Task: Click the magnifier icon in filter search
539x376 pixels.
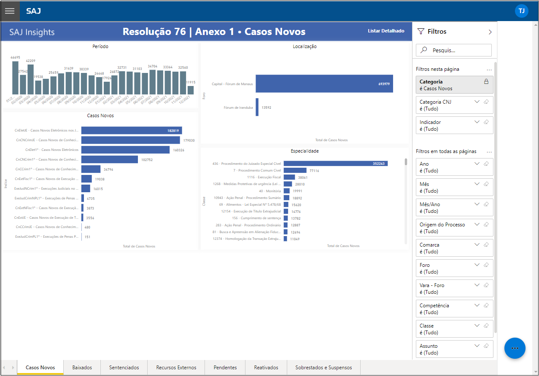Action: (x=423, y=50)
